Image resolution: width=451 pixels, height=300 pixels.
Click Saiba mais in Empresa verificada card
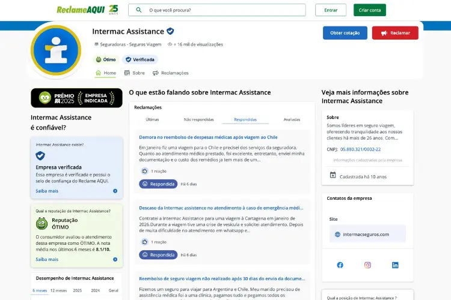47,191
